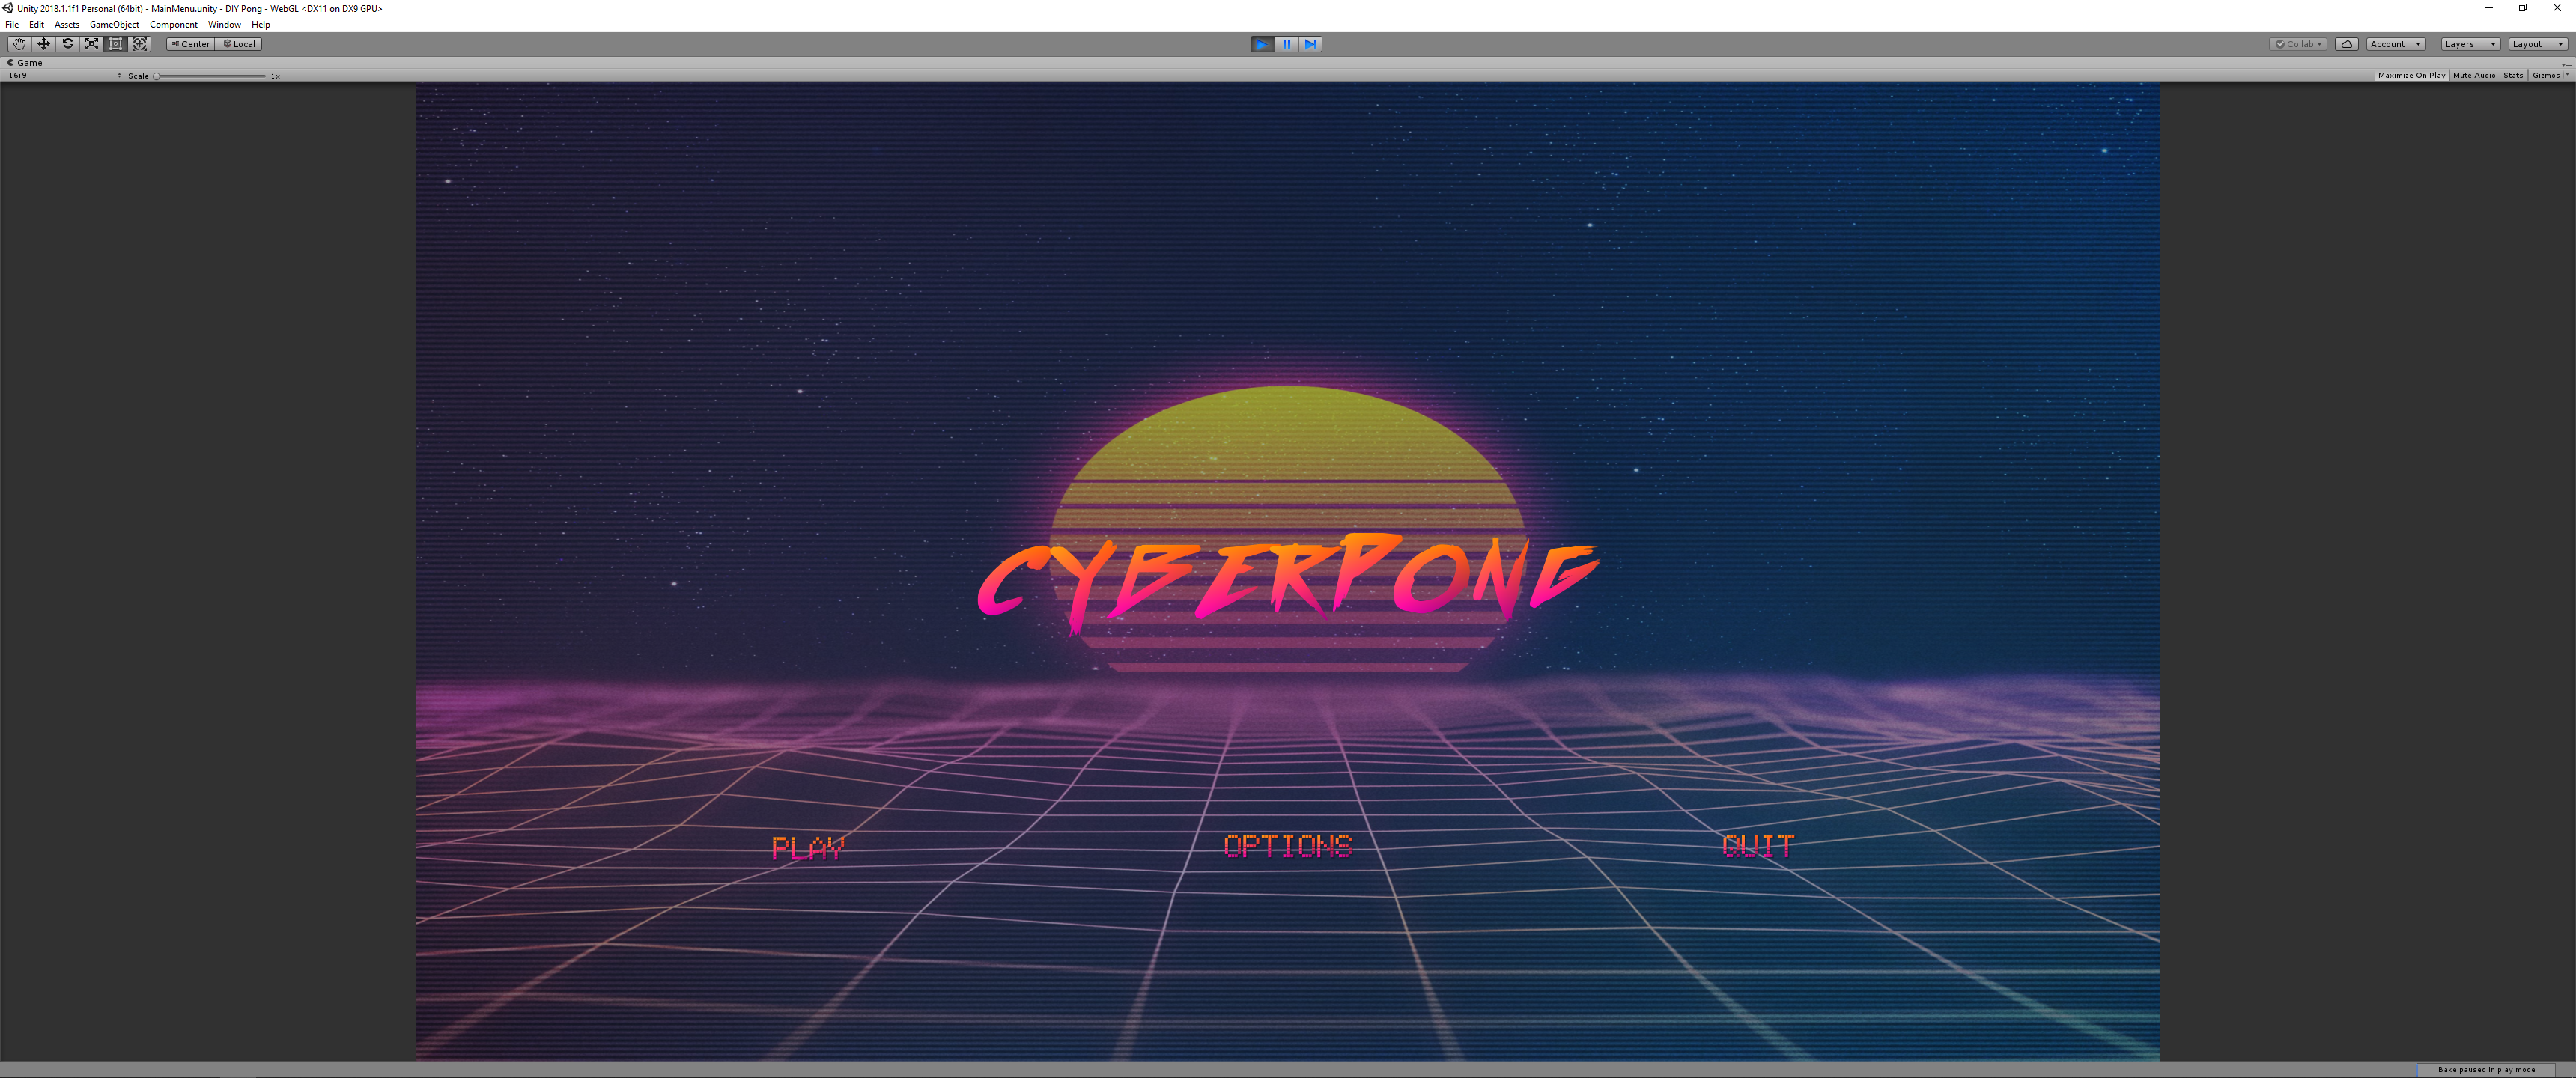Toggle the Center pivot mode button

click(190, 44)
